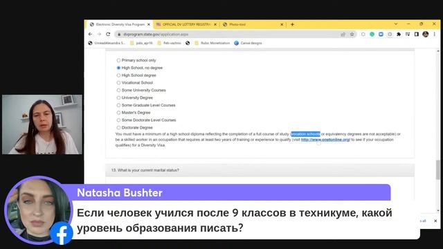The width and height of the screenshot is (443, 249).
Task: Reload the page with the refresh icon
Action: [x=108, y=34]
